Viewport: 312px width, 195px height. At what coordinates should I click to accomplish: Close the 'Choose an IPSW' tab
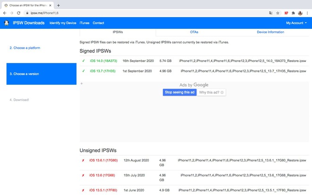tap(50, 5)
